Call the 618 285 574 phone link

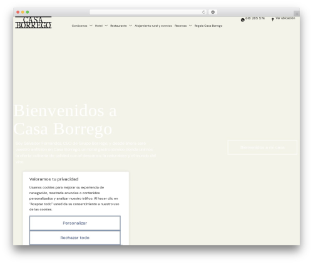pos(255,18)
